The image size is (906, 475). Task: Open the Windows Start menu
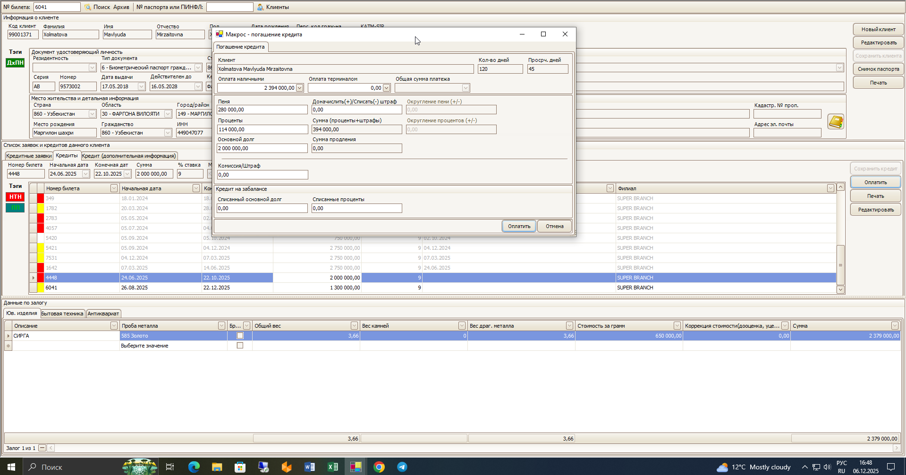coord(11,467)
